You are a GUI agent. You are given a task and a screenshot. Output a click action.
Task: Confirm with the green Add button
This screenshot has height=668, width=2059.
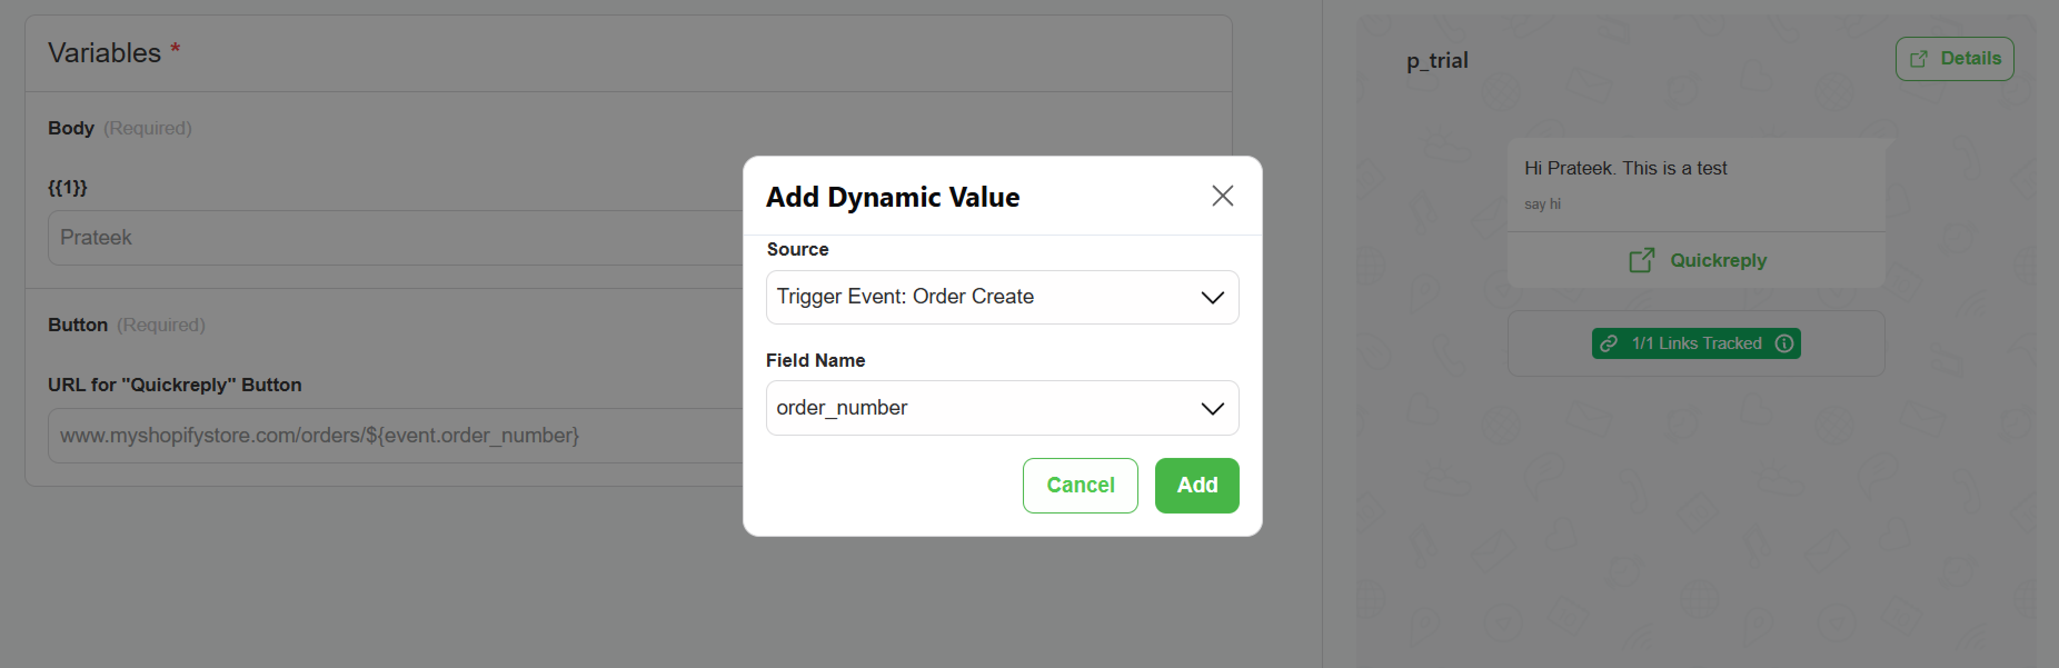pos(1196,485)
